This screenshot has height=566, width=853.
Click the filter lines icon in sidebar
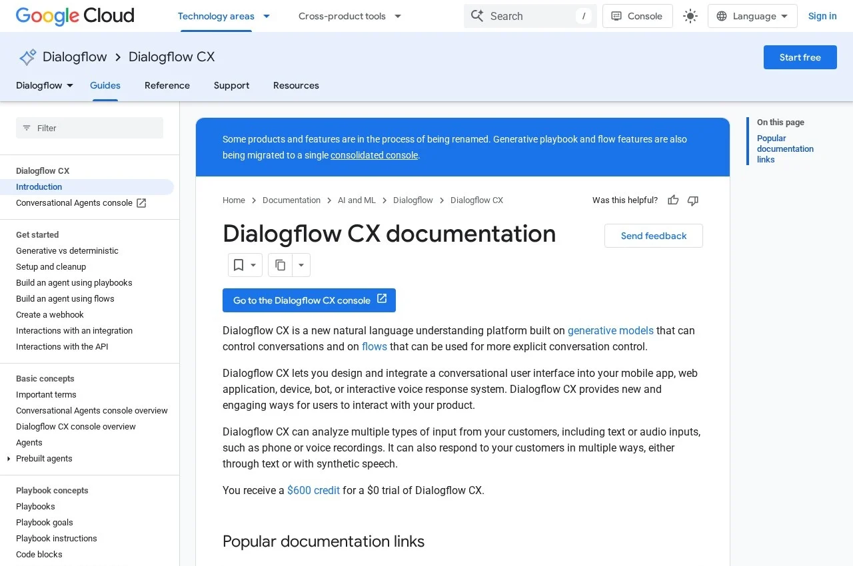pyautogui.click(x=27, y=128)
